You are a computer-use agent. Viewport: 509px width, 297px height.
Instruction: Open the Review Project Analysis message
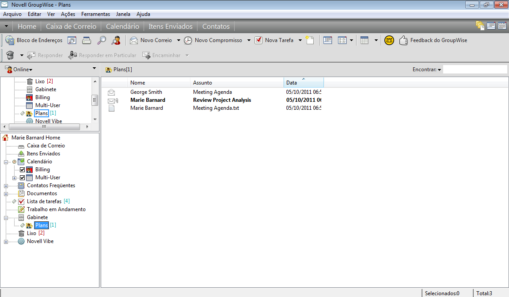coord(222,100)
